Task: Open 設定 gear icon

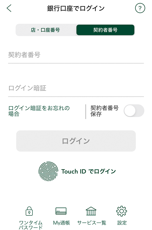Action: coord(122,211)
